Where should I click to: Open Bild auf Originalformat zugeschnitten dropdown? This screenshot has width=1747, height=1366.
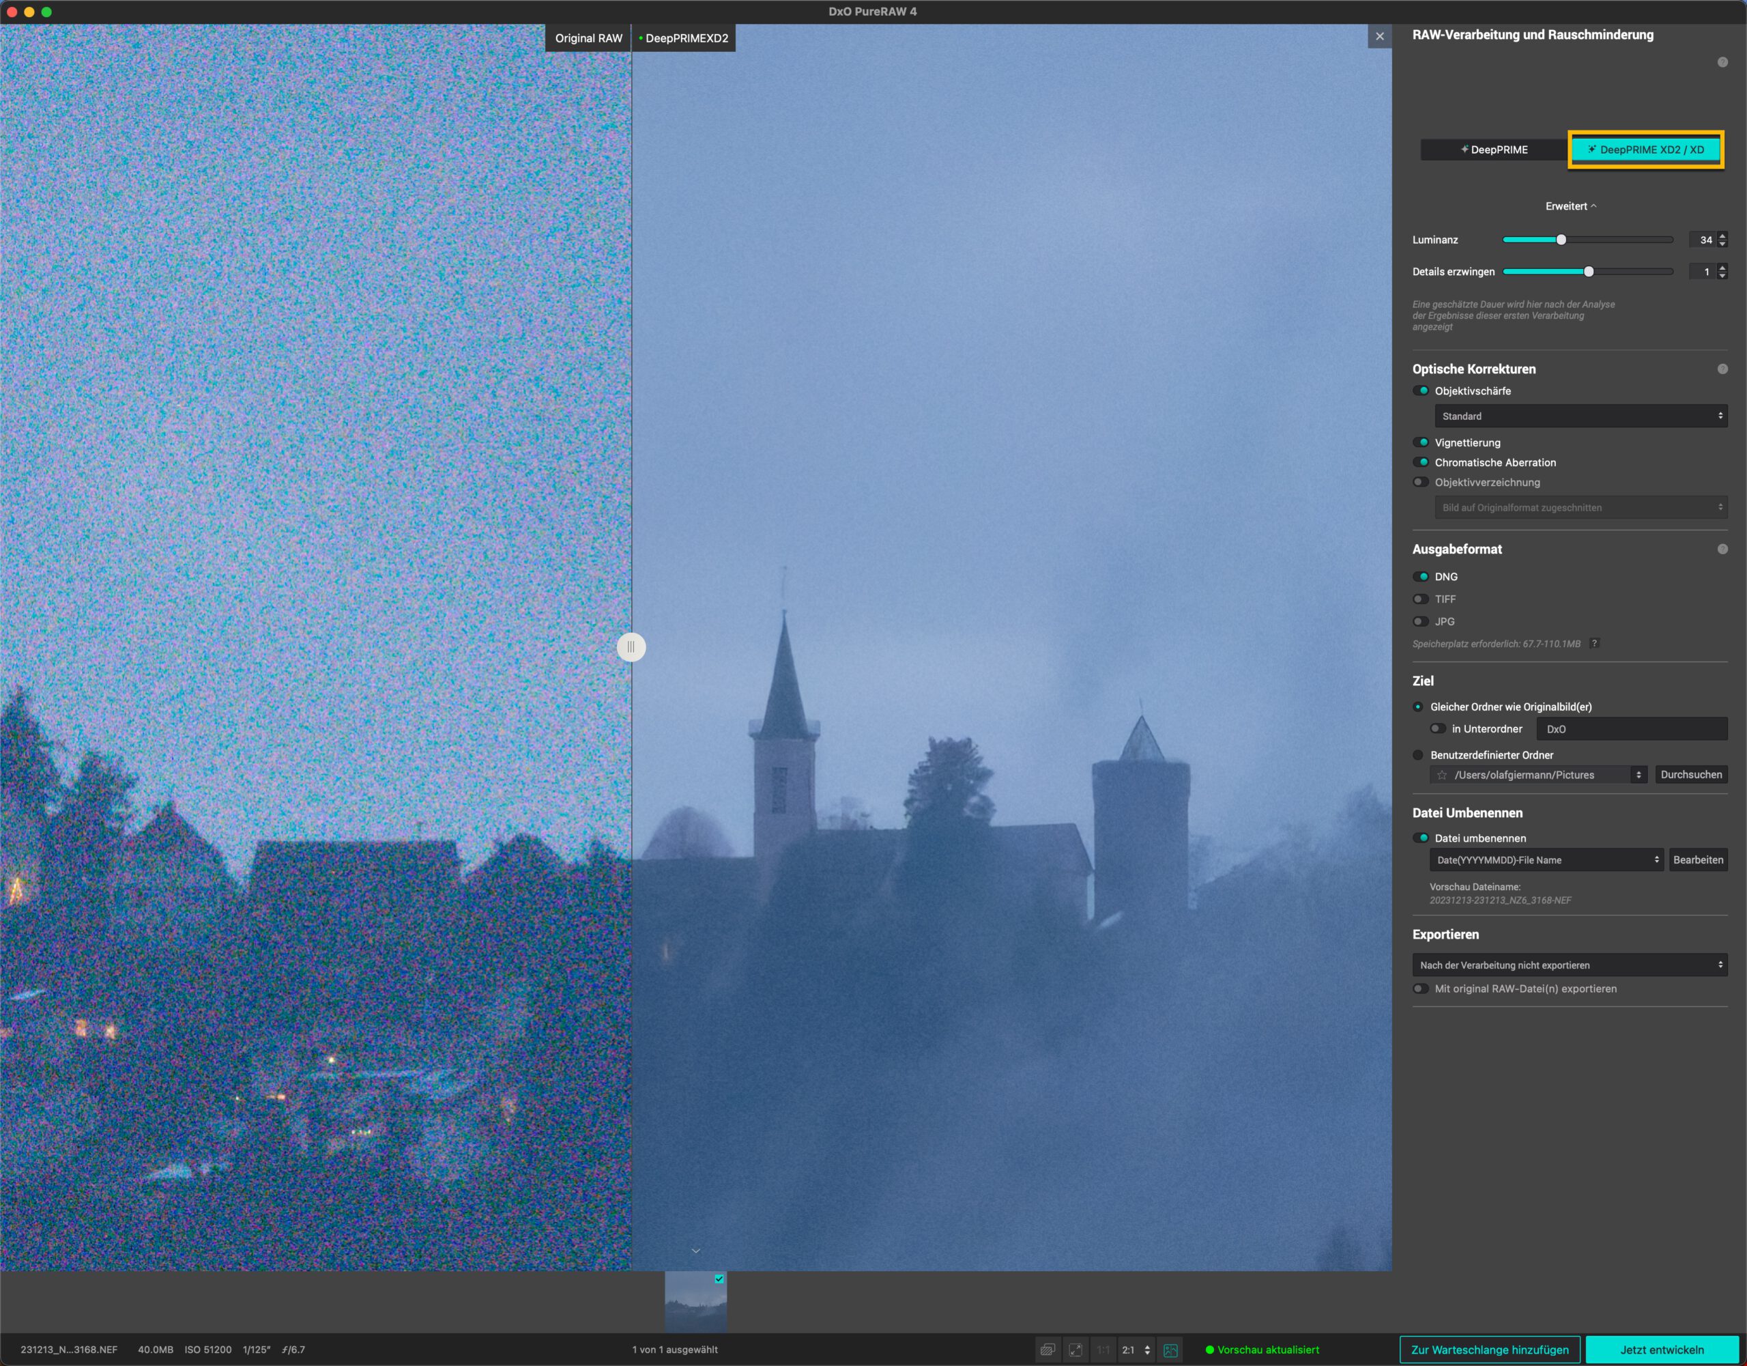(1580, 507)
